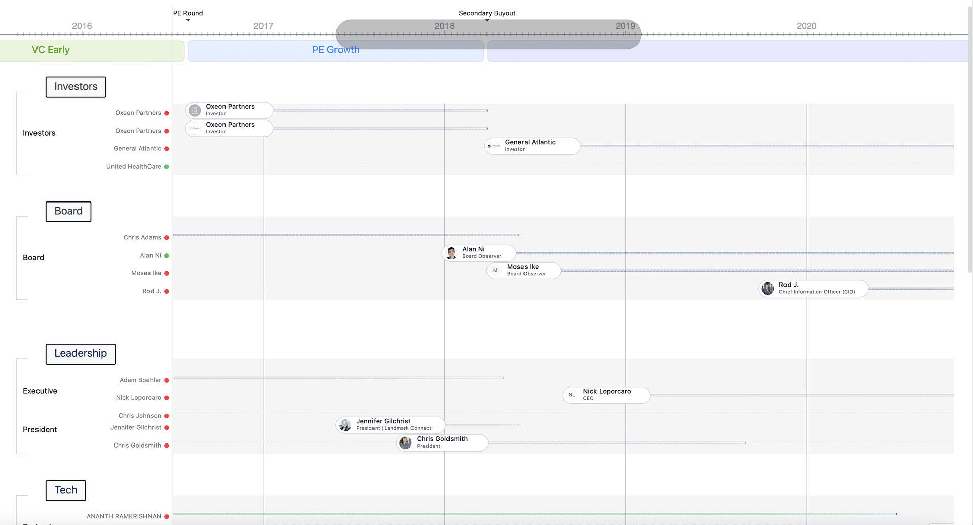Open the Leadership section header
This screenshot has width=973, height=525.
[x=81, y=353]
